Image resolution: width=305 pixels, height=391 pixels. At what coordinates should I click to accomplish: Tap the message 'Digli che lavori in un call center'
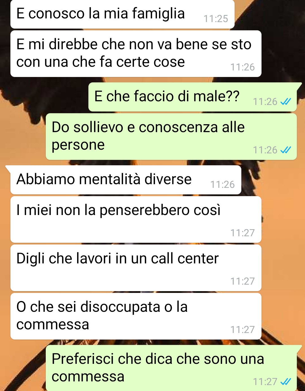(136, 268)
